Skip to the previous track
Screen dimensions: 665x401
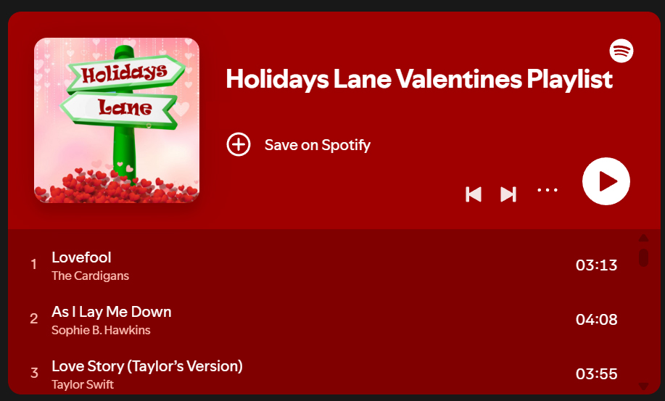pos(474,194)
